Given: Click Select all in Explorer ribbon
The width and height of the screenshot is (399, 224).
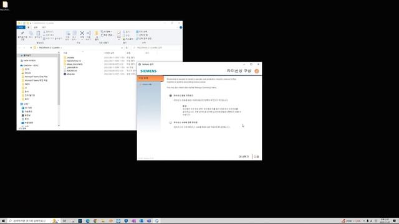Looking at the screenshot, I should tap(142, 32).
